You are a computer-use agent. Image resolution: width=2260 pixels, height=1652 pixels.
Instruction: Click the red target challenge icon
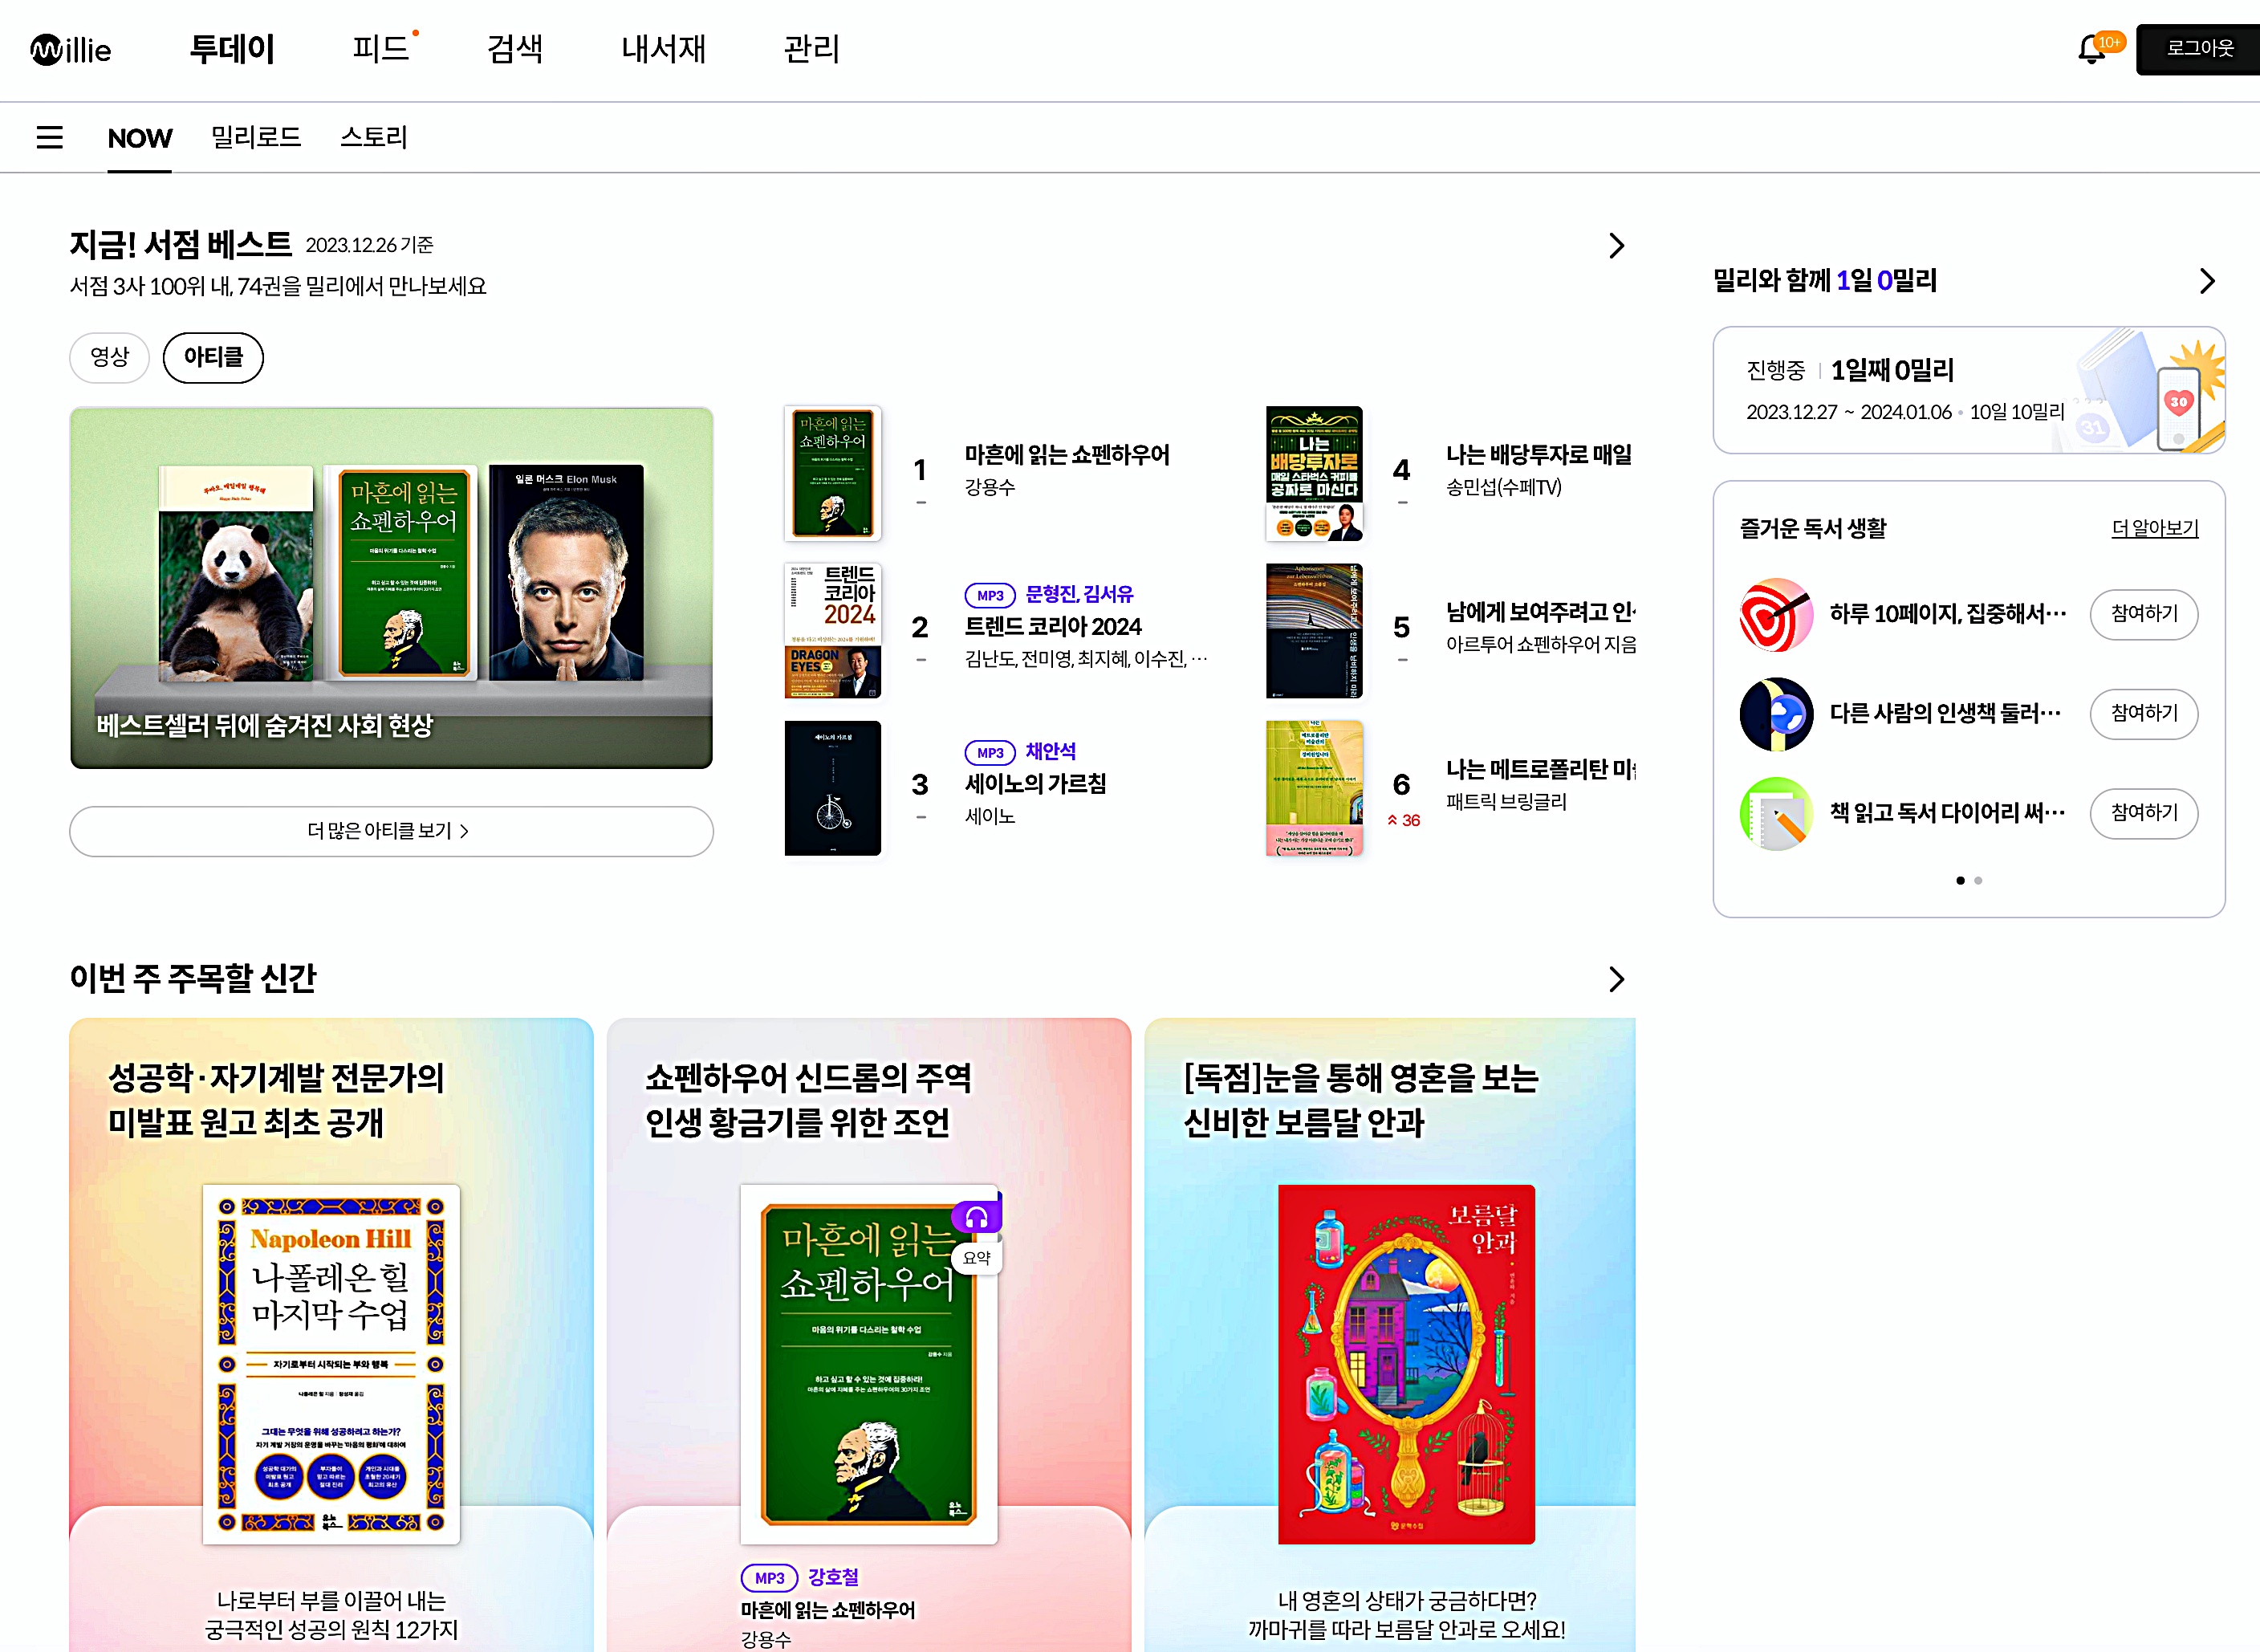point(1775,614)
